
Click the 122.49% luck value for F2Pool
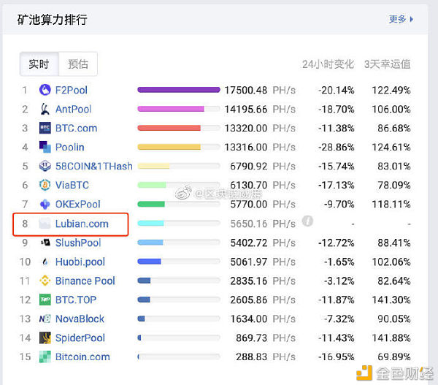(x=391, y=90)
